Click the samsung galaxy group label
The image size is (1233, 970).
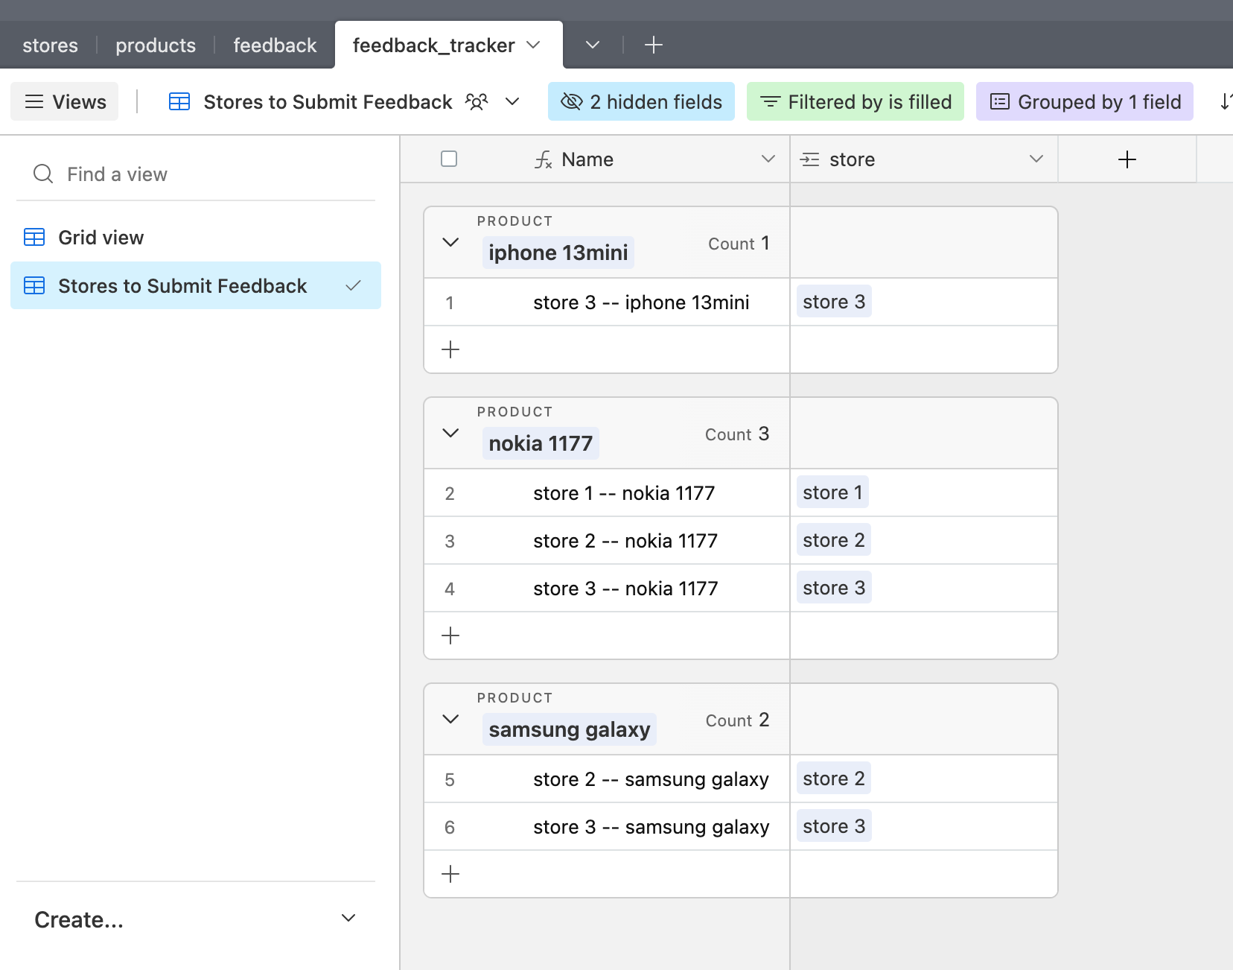tap(570, 729)
